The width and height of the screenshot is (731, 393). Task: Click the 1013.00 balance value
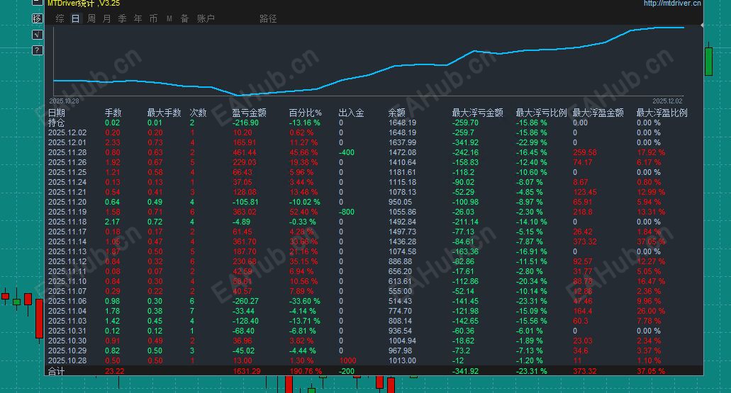click(402, 361)
